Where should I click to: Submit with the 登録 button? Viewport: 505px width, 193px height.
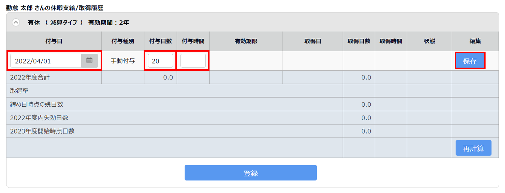pos(251,173)
